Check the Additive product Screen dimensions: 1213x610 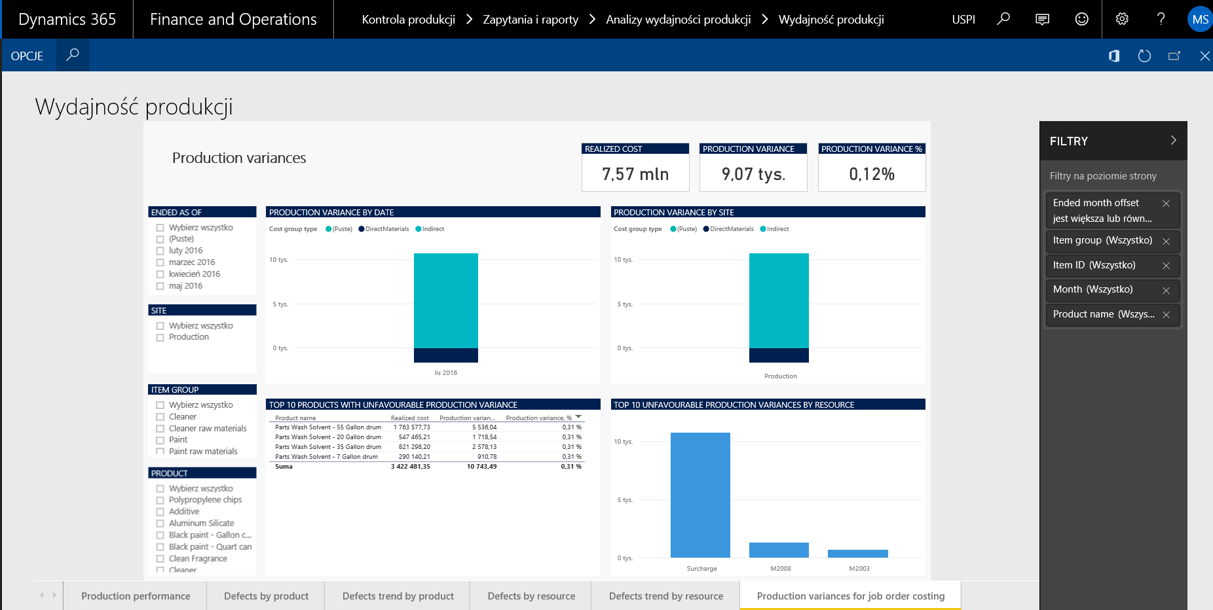[160, 512]
